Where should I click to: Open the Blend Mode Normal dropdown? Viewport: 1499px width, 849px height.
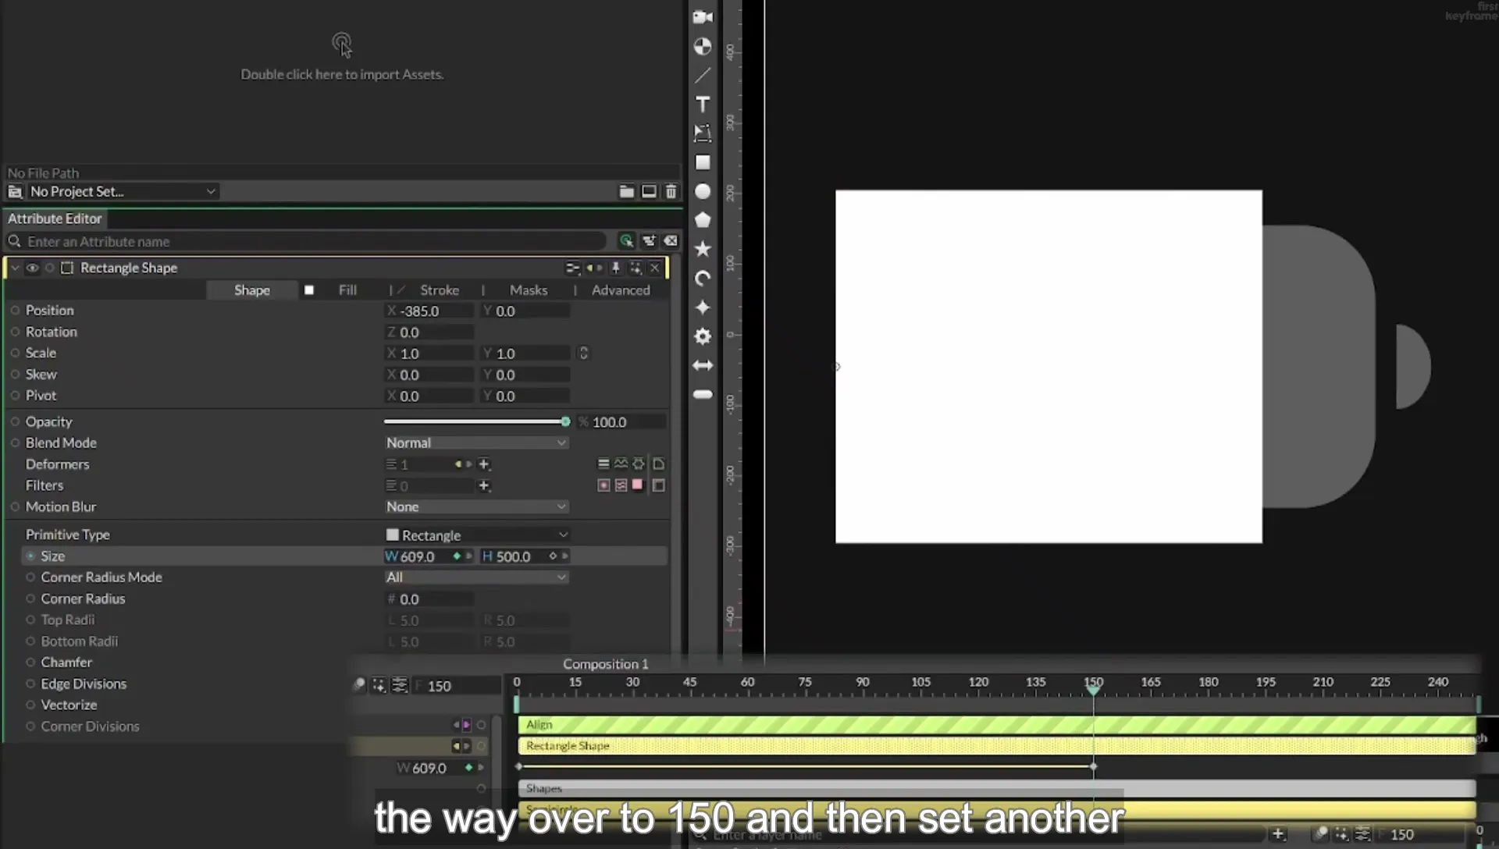476,442
